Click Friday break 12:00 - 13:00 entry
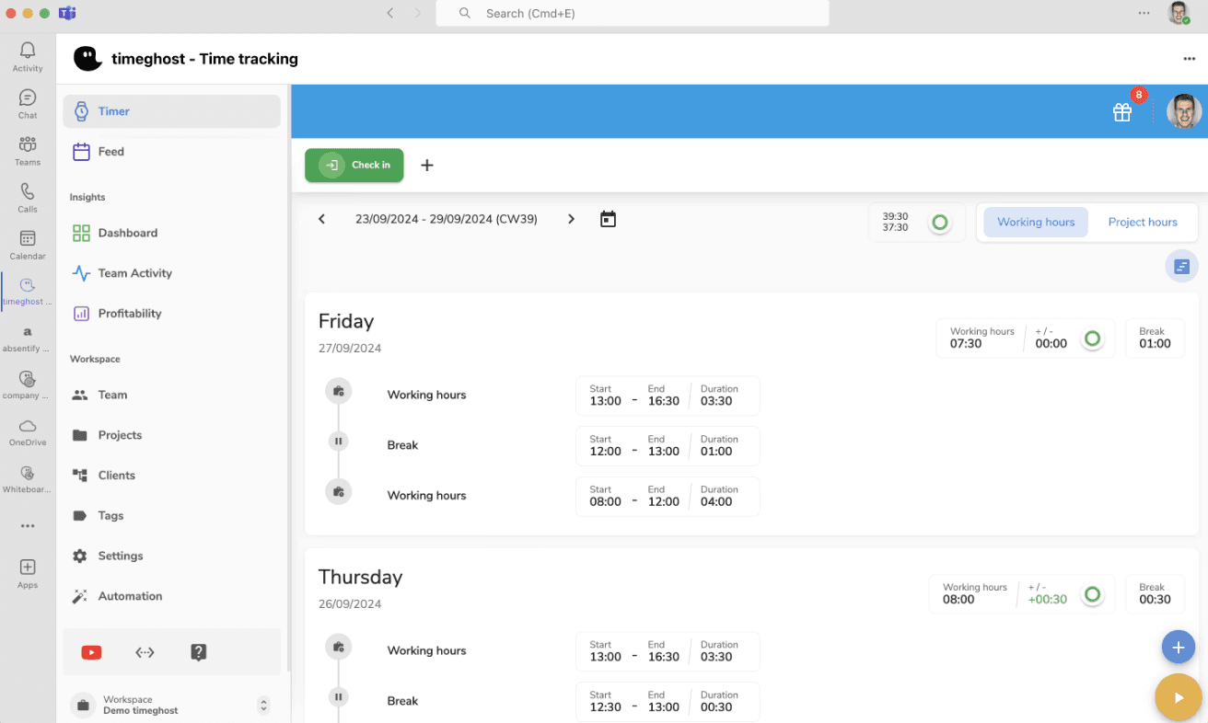The image size is (1208, 723). (668, 446)
